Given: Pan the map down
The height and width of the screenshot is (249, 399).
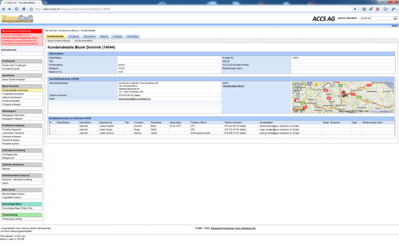Looking at the screenshot, I should (297, 93).
